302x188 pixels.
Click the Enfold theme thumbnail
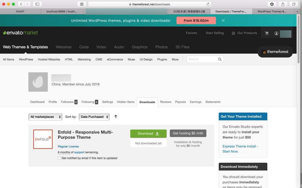tap(43, 139)
